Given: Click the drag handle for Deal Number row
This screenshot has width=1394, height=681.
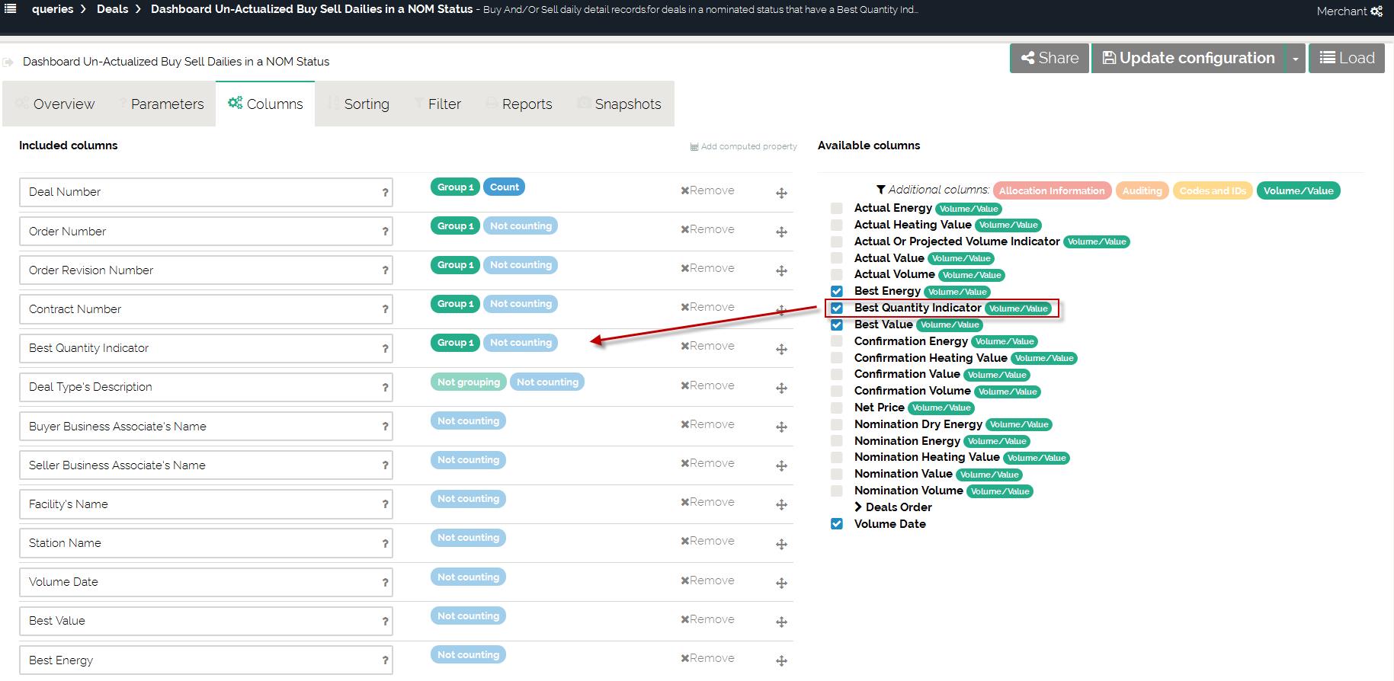Looking at the screenshot, I should click(x=781, y=193).
